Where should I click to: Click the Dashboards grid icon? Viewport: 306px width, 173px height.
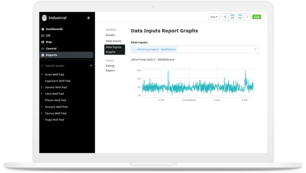click(43, 29)
